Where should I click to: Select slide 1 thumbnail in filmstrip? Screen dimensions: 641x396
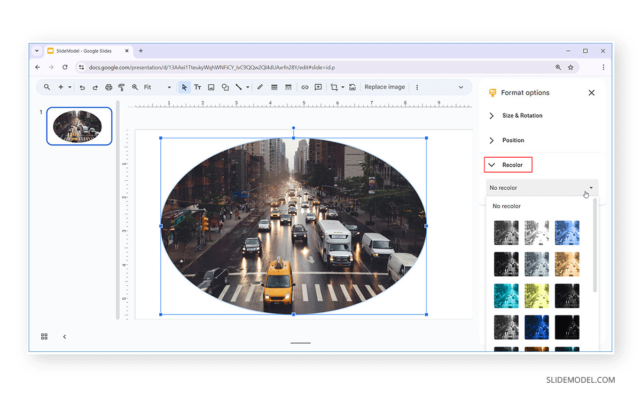tap(79, 126)
